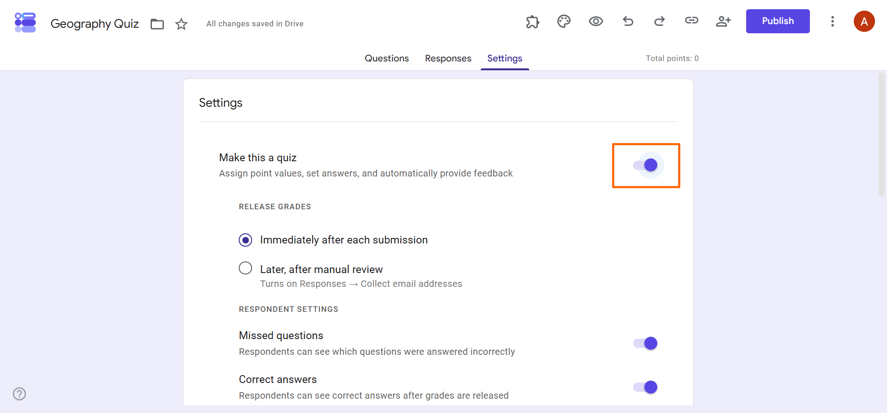This screenshot has width=887, height=413.
Task: Open help question mark icon
Action: (x=19, y=394)
